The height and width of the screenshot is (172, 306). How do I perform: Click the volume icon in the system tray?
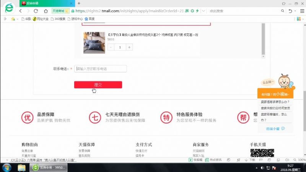click(x=262, y=168)
